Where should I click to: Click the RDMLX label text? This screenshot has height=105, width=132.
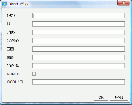click(x=13, y=74)
